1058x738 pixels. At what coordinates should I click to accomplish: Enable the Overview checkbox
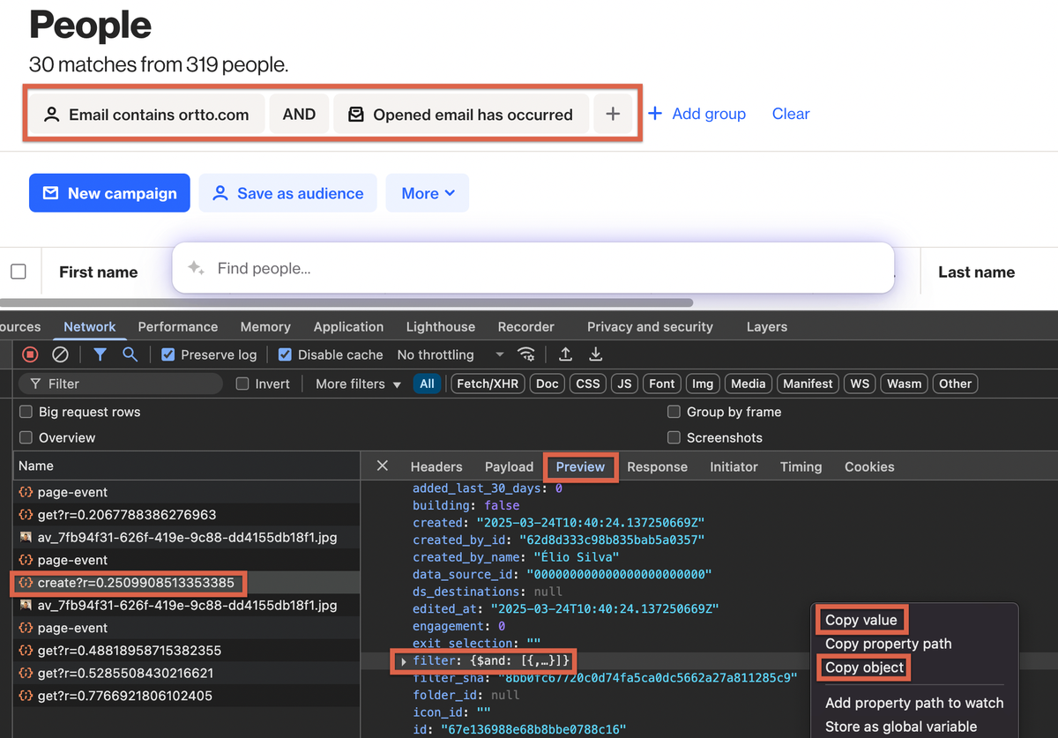[26, 437]
